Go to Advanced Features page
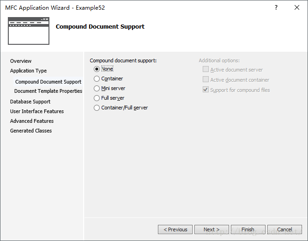Image resolution: width=308 pixels, height=241 pixels. pos(32,121)
